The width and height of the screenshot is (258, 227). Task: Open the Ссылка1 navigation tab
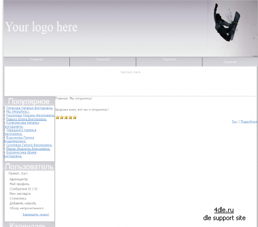(37, 60)
